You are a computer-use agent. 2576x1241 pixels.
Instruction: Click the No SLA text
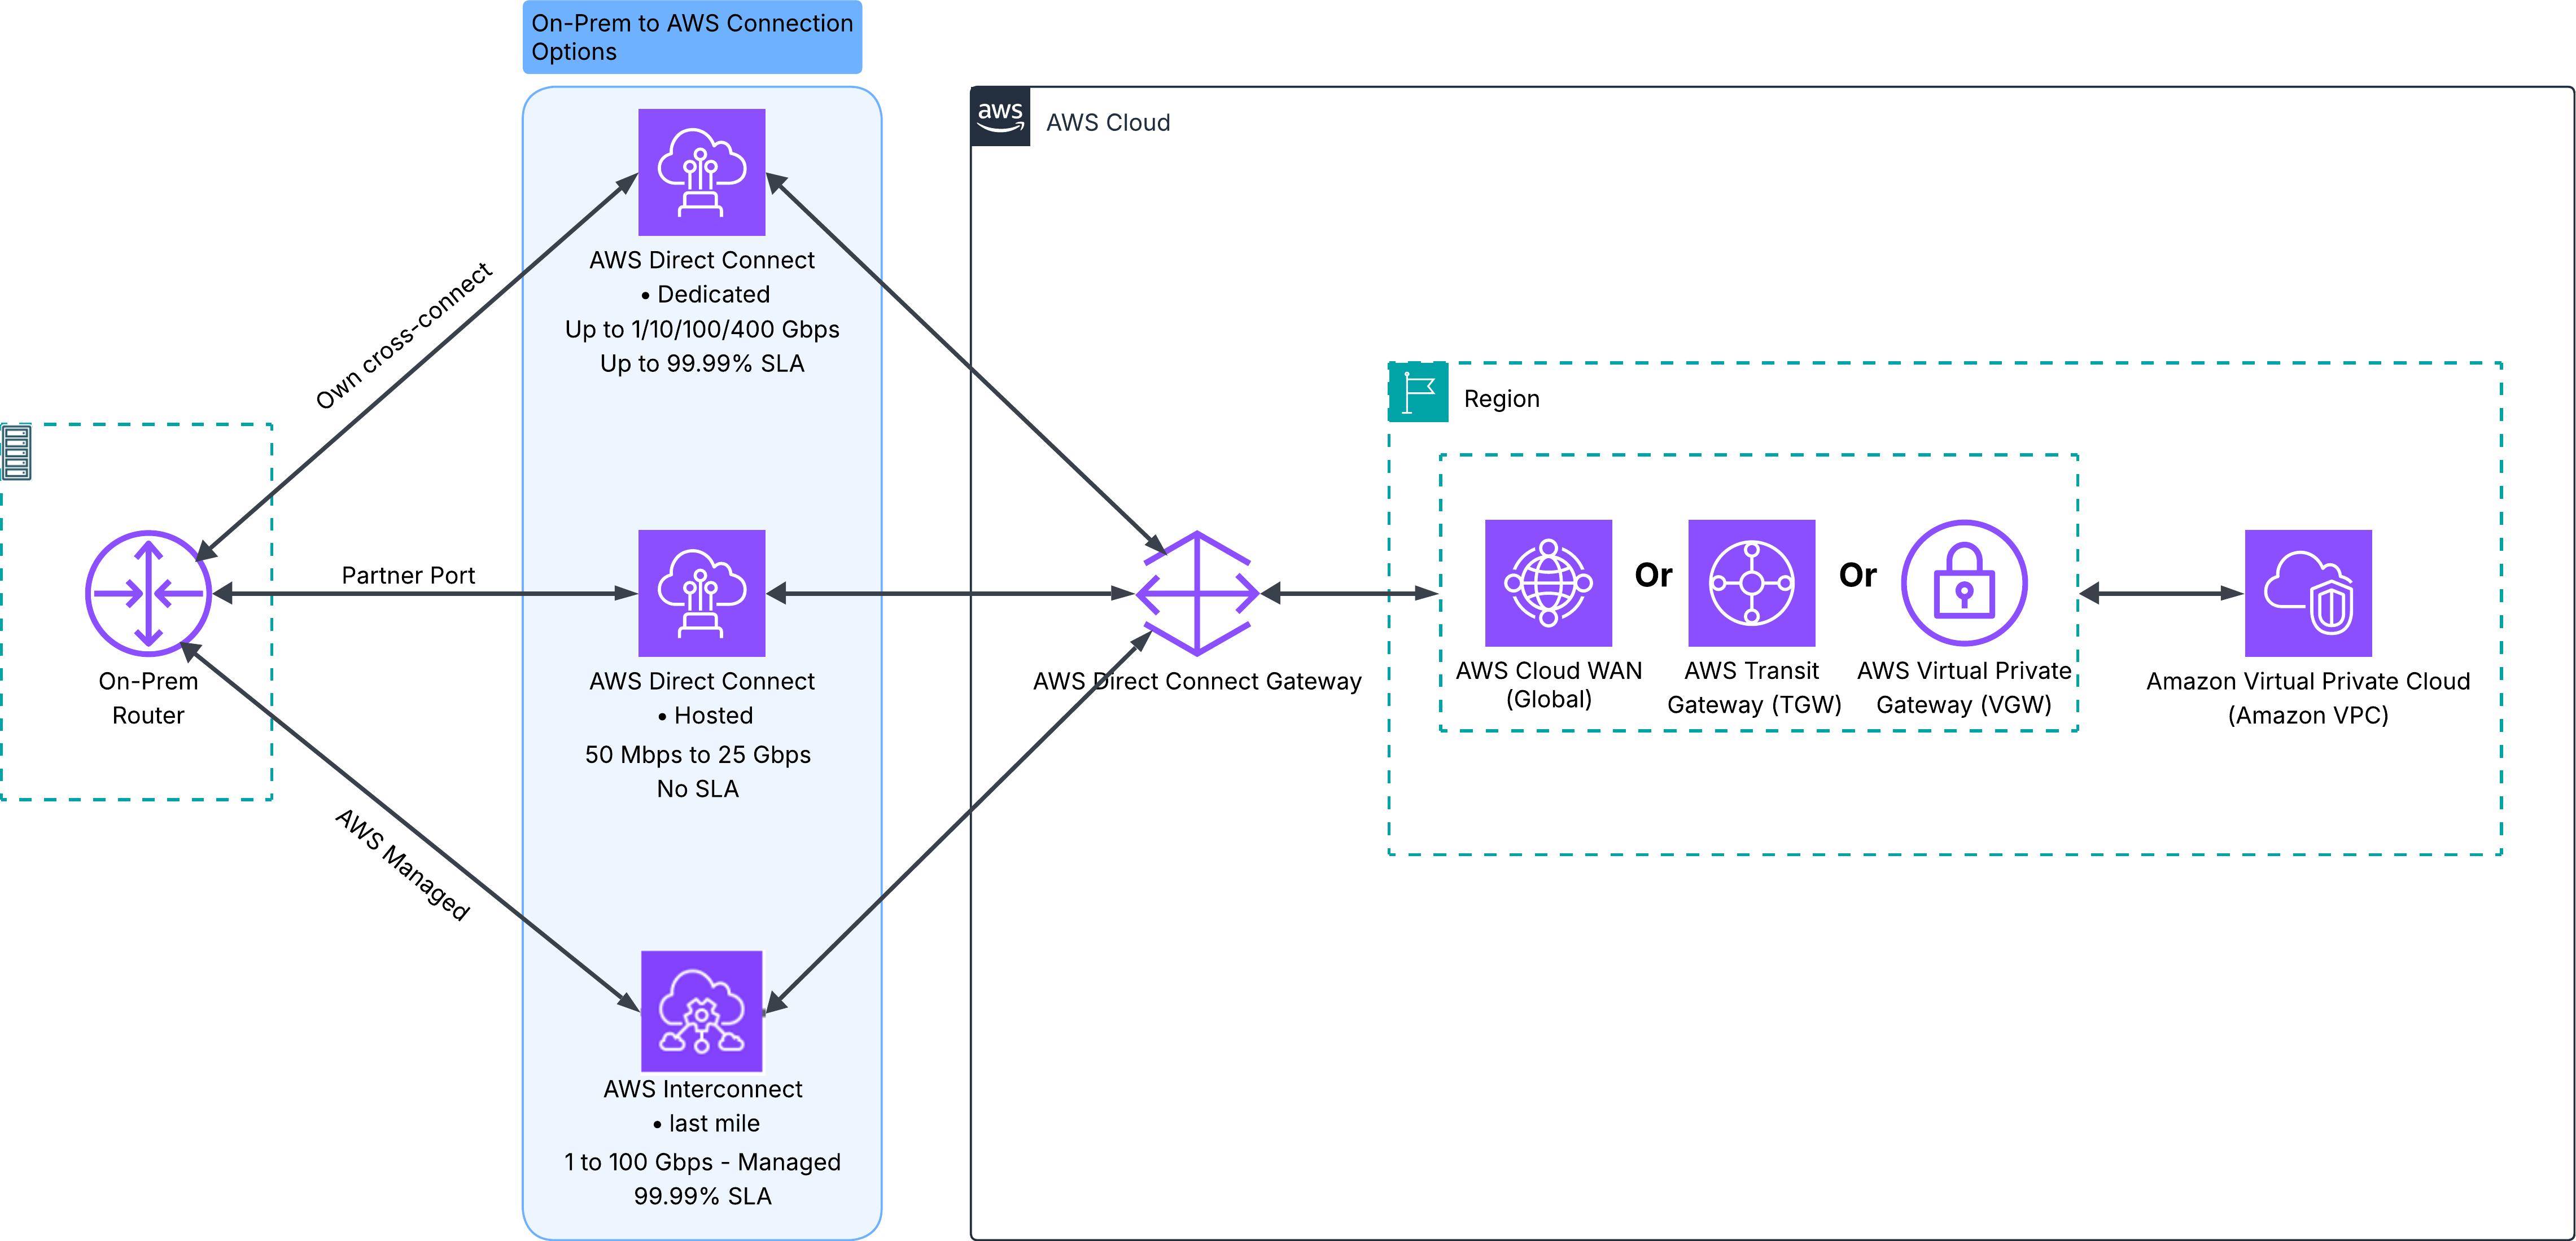coord(698,789)
